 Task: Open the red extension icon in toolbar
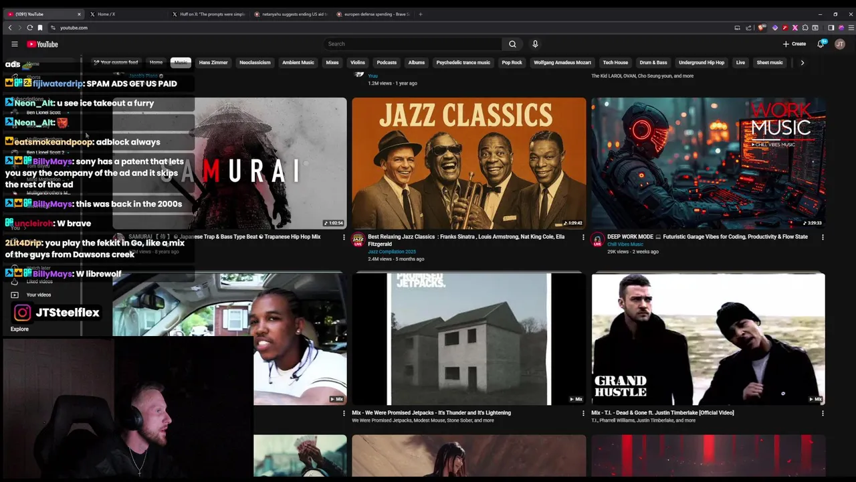pyautogui.click(x=785, y=27)
